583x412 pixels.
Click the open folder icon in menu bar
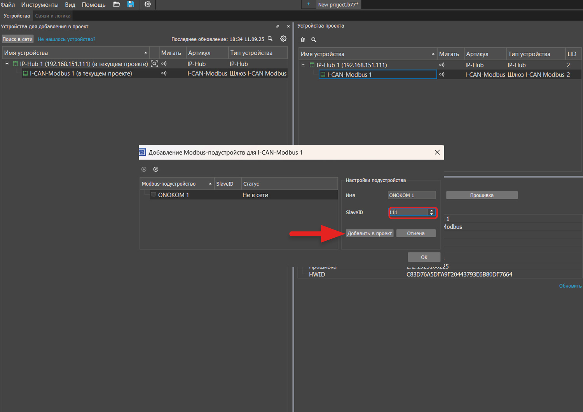click(117, 4)
